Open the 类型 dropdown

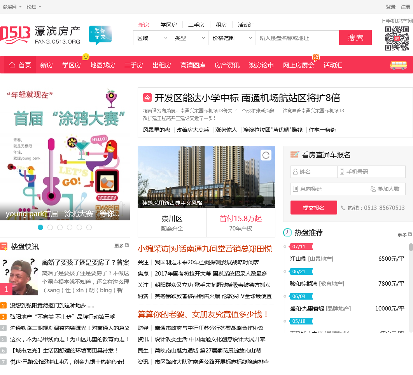pyautogui.click(x=190, y=38)
